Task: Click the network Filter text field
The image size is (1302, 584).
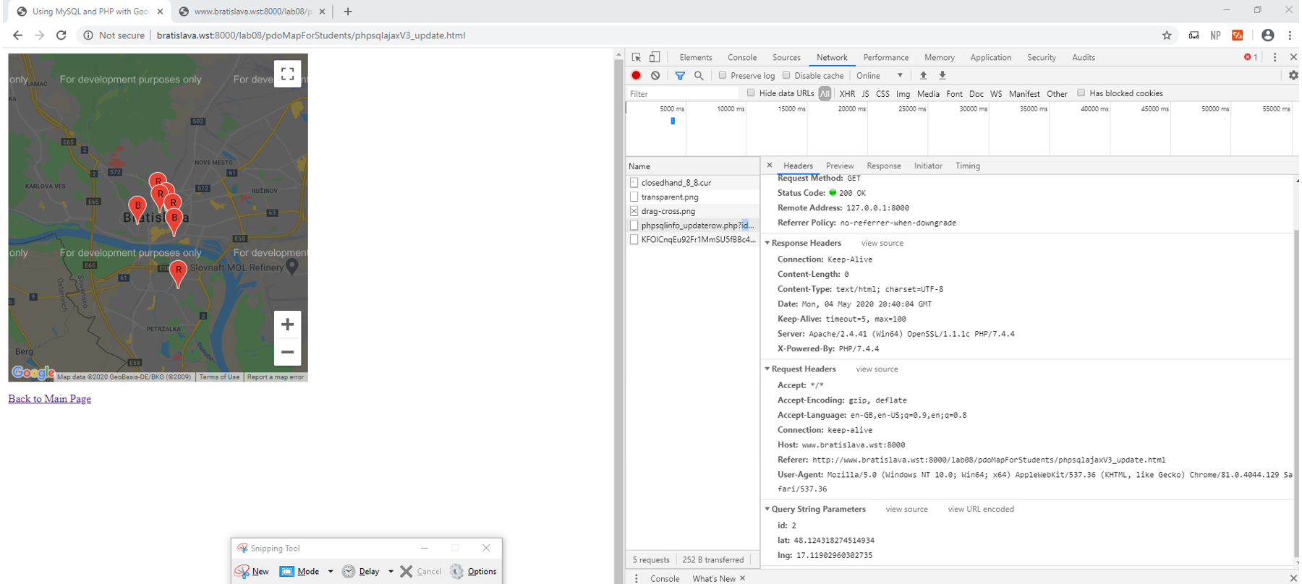Action: coord(682,93)
